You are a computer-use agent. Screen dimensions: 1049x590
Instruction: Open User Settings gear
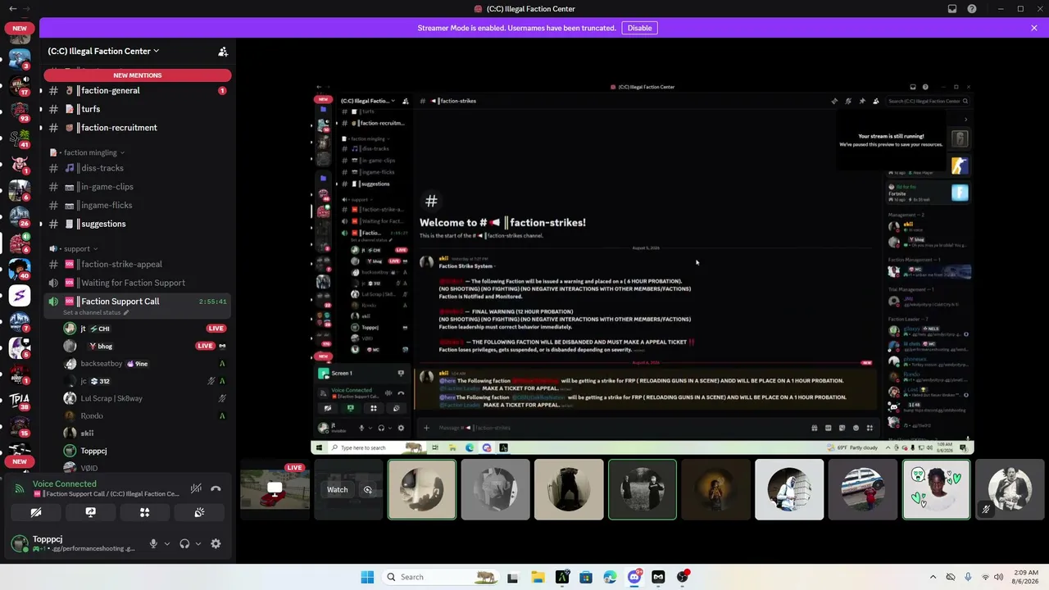pyautogui.click(x=216, y=543)
